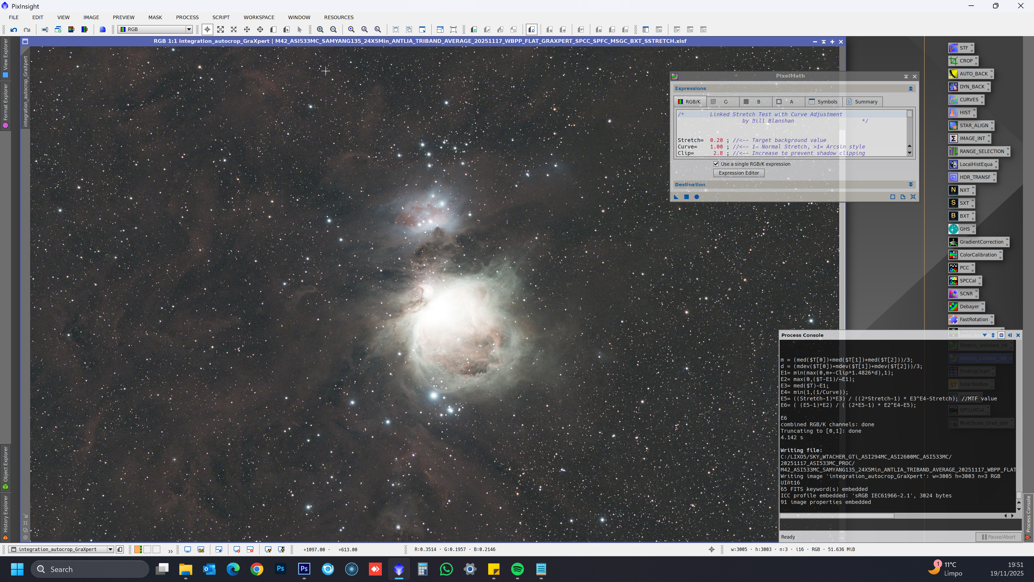
Task: Expand the Destination section in PixelMath
Action: pyautogui.click(x=910, y=184)
